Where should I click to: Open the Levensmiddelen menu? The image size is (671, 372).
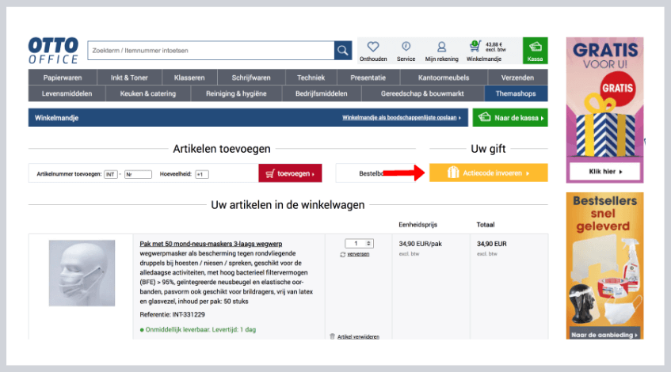click(x=67, y=93)
